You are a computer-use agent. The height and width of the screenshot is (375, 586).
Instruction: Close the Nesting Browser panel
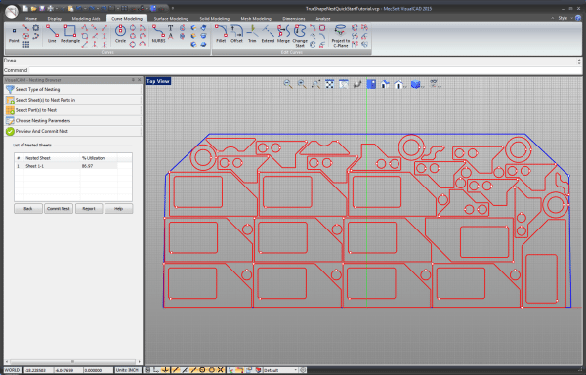click(x=140, y=80)
